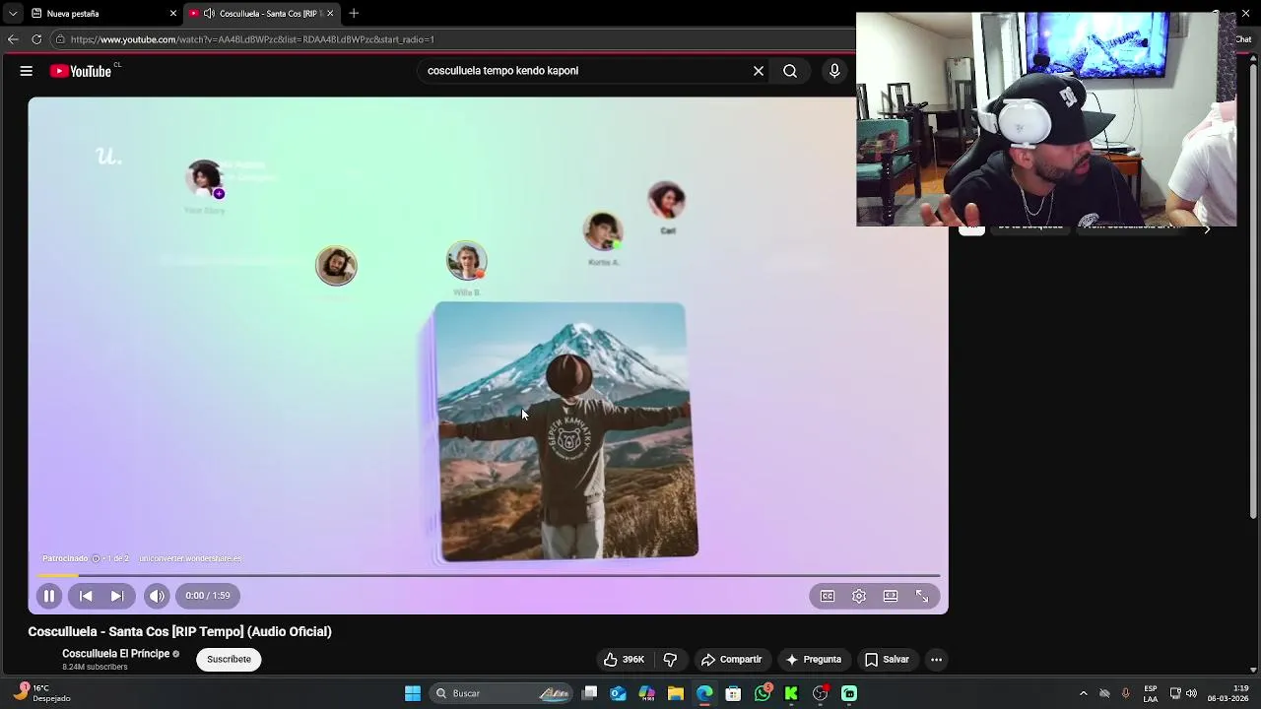Open the uniconverter.wondershare.es ad link
The width and height of the screenshot is (1261, 709).
tap(190, 558)
